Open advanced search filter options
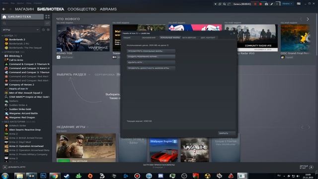The image size is (318, 179). pos(48,23)
